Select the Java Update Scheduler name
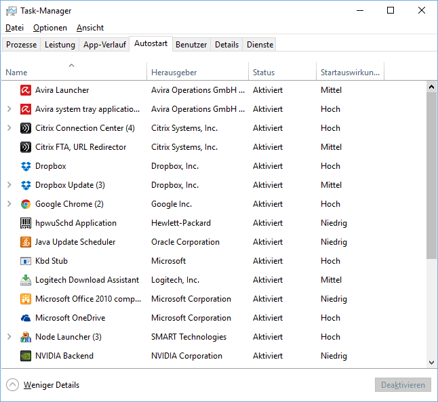Screen dimensions: 438x402 tap(75, 242)
